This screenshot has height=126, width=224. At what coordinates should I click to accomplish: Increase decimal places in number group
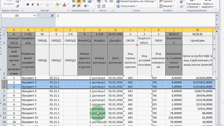[x=99, y=6]
